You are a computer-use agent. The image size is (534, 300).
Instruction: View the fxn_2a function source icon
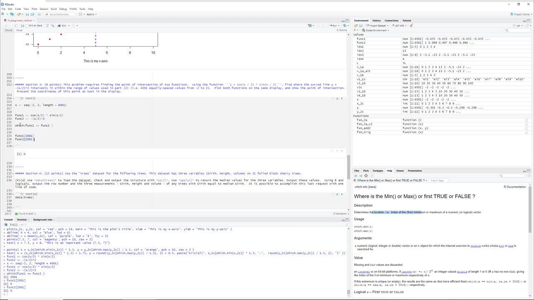(x=526, y=120)
